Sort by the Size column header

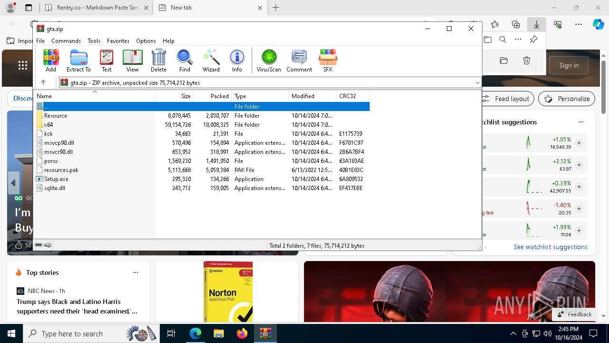click(x=175, y=96)
